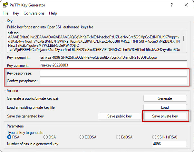194x152 pixels.
Task: Click Load to open existing key
Action: point(165,107)
